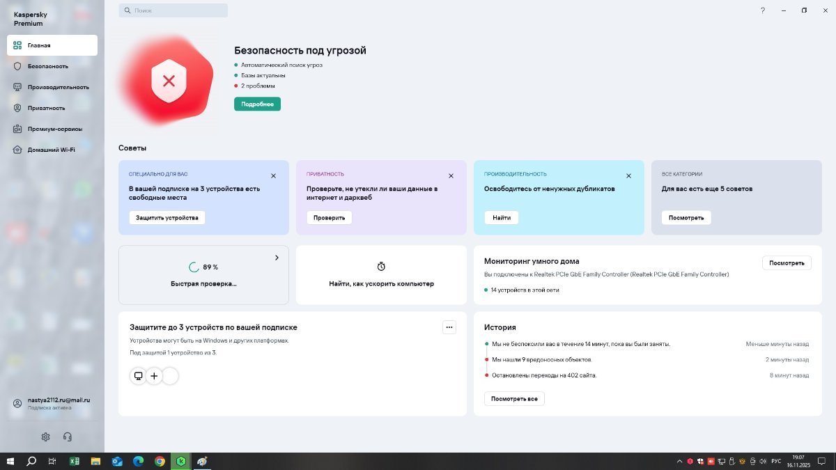Screen dimensions: 836x470
Task: Click 14 устройств в этой сети text
Action: [525, 290]
